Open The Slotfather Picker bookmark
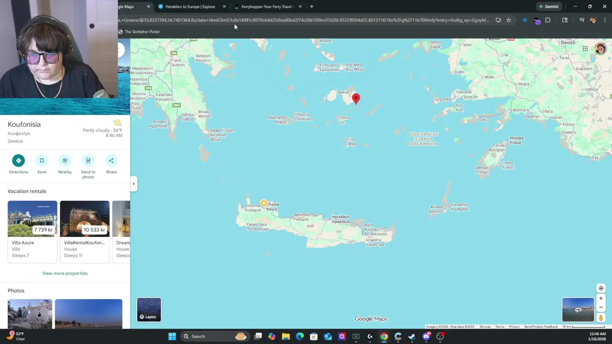 [139, 32]
